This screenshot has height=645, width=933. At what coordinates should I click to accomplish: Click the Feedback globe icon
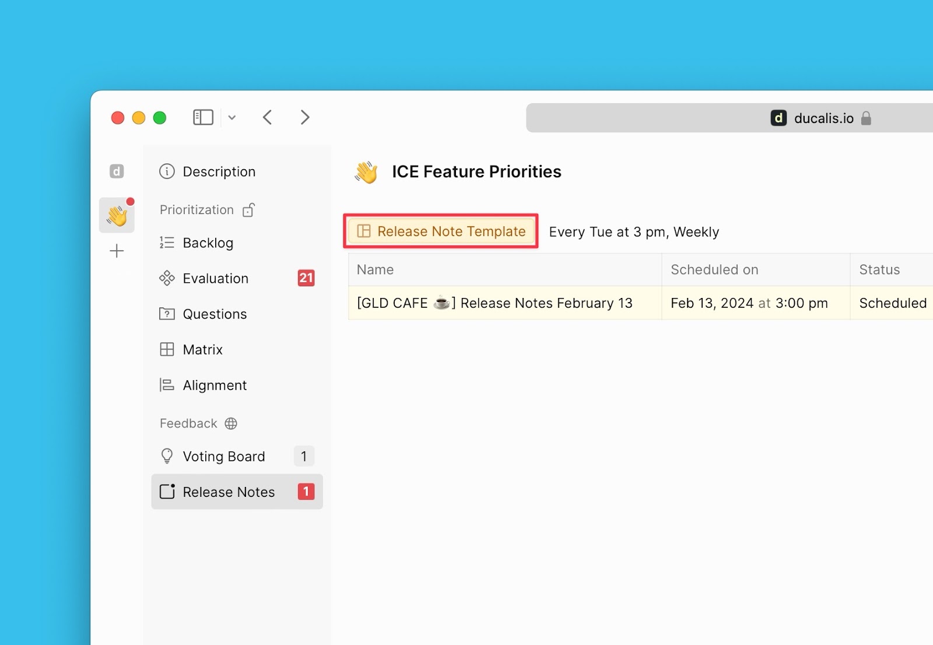point(231,423)
